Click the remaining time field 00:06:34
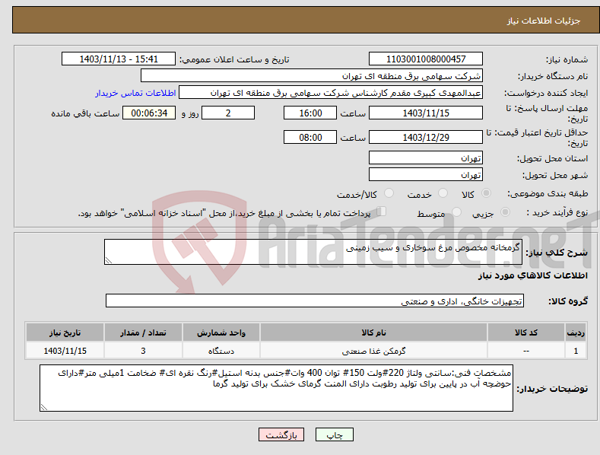Viewport: 600px width, 455px height. tap(149, 113)
